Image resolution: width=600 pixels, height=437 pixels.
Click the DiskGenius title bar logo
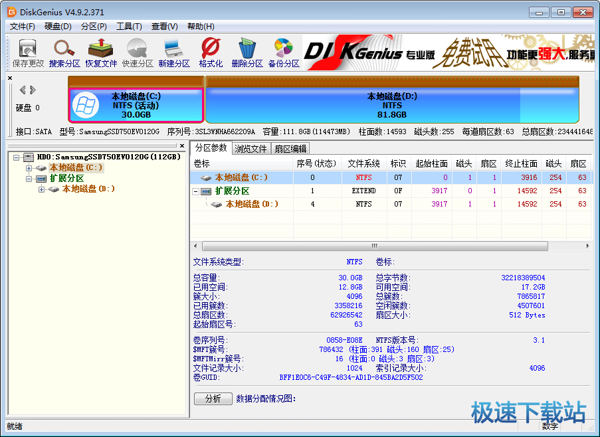(12, 12)
